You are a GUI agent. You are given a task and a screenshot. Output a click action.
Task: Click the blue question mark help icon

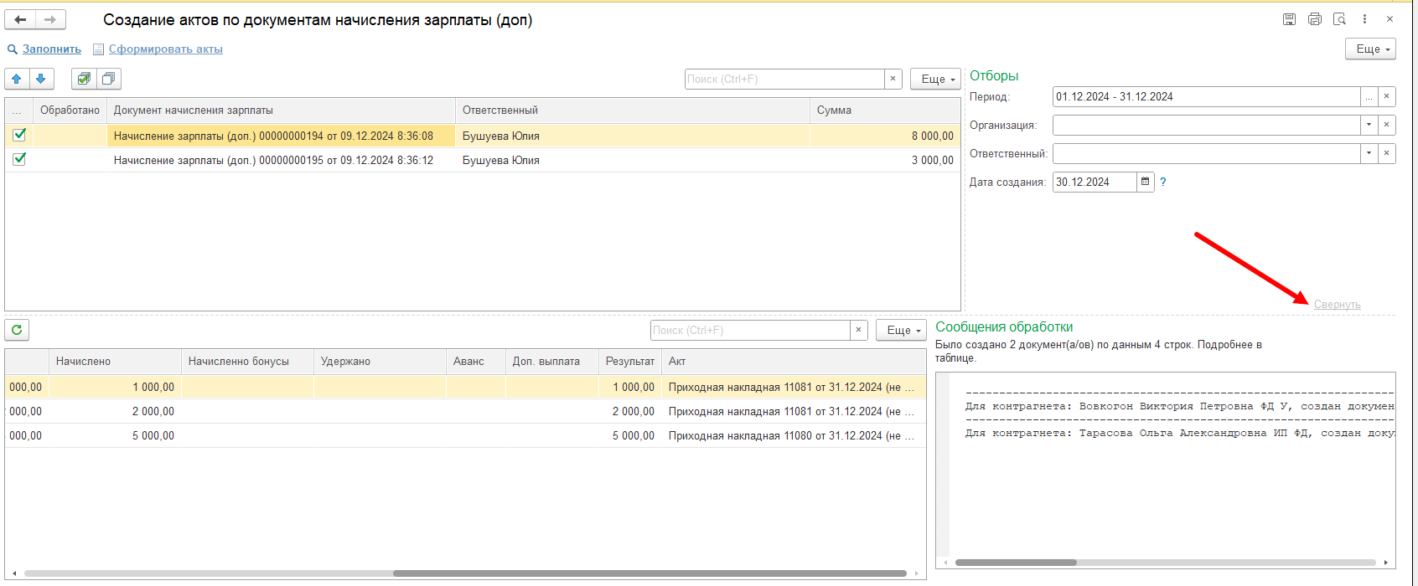(x=1163, y=182)
